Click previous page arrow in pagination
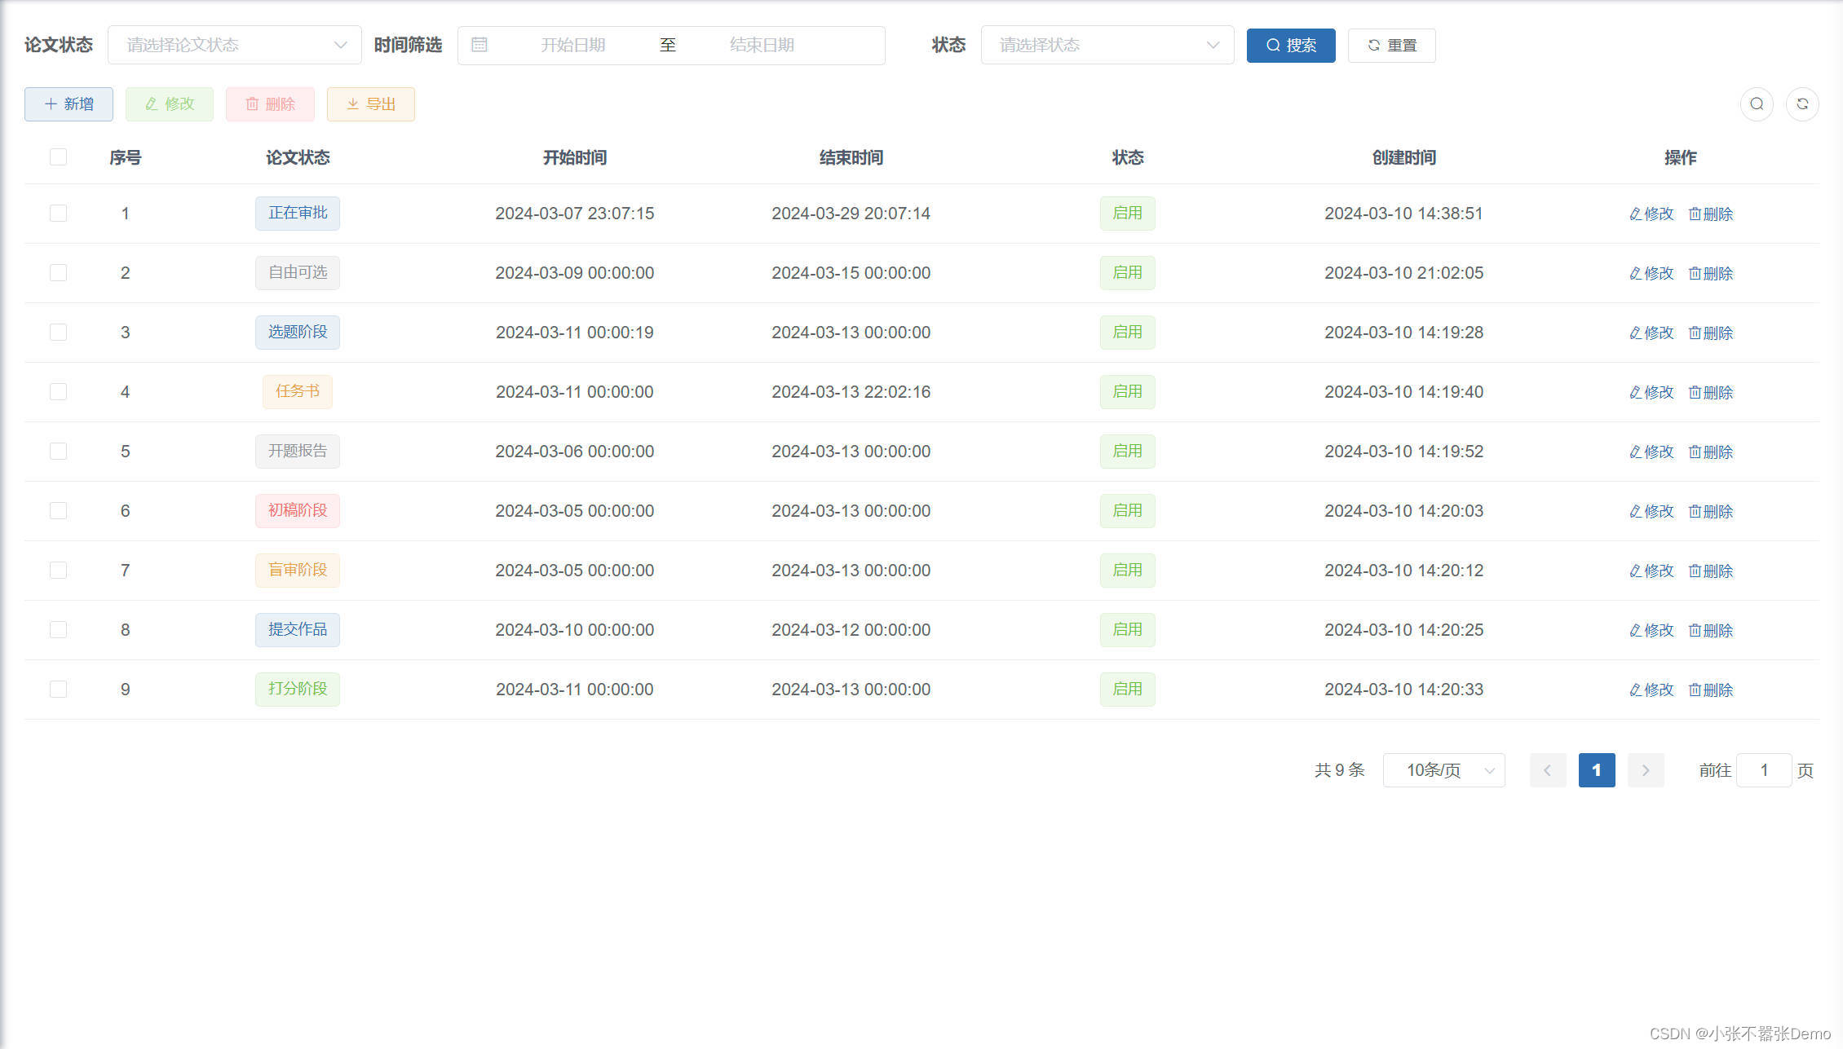This screenshot has width=1843, height=1049. pyautogui.click(x=1547, y=770)
